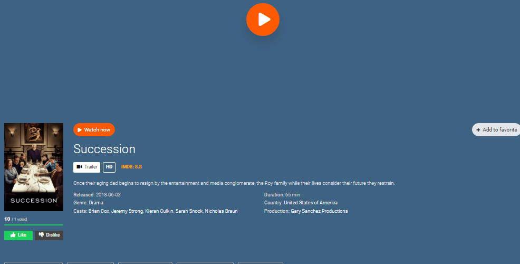Dislike the show with the thumbs-down button
The height and width of the screenshot is (264, 520).
coord(49,235)
